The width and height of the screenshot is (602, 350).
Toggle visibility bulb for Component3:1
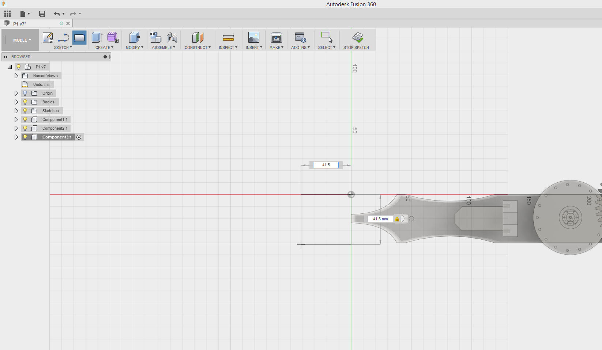(25, 137)
